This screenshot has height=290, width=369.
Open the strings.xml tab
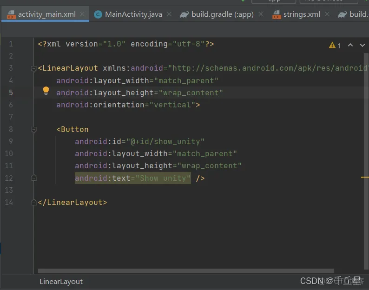[x=302, y=14]
